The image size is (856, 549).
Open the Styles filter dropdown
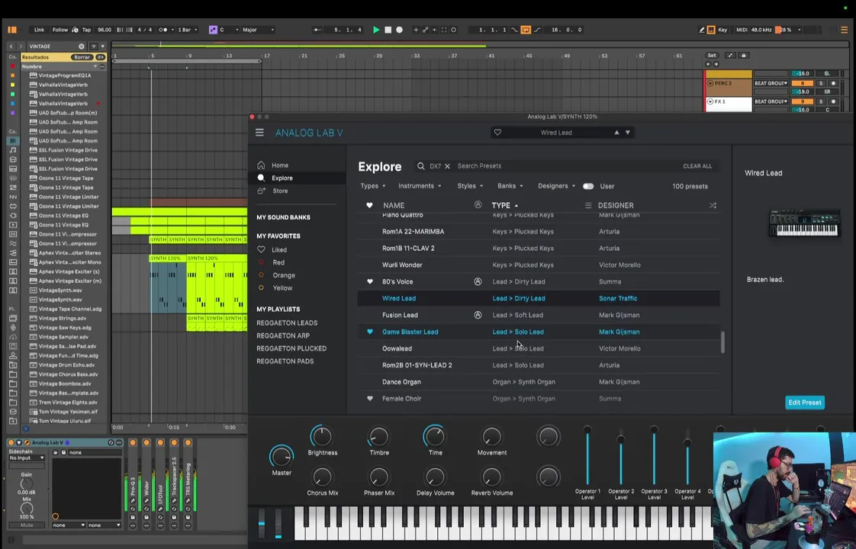click(x=470, y=186)
